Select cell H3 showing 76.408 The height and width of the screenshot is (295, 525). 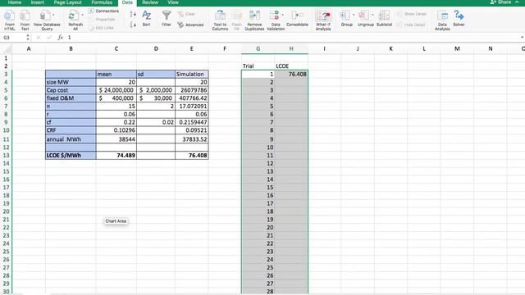(291, 74)
